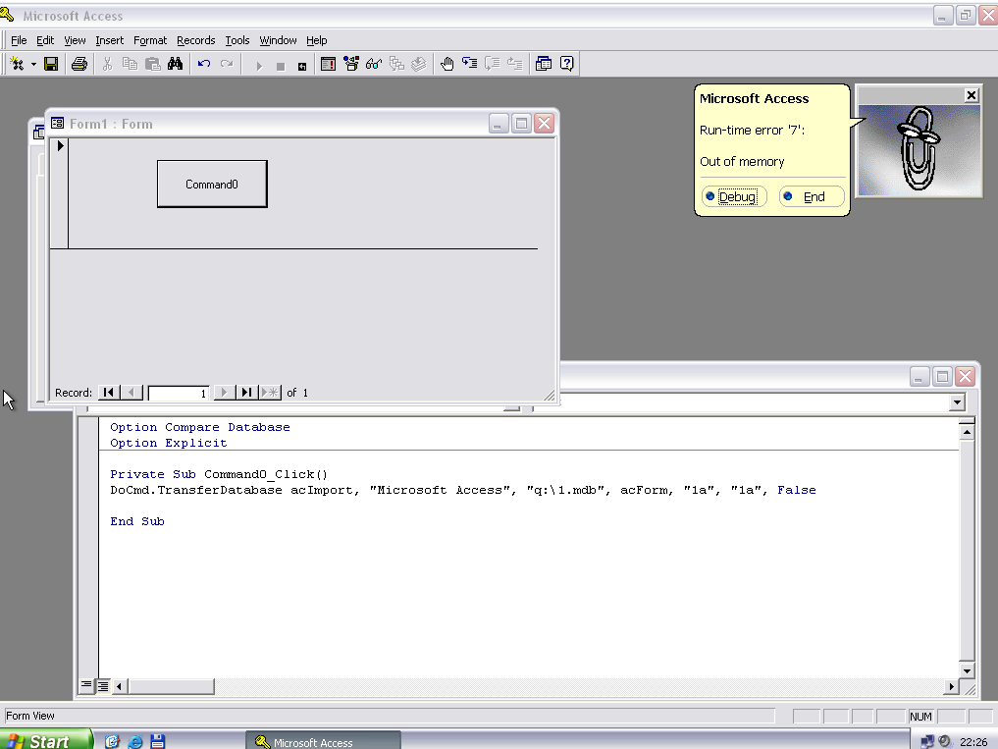This screenshot has width=998, height=749.
Task: Click the Quick Watch glasses icon
Action: click(x=374, y=64)
